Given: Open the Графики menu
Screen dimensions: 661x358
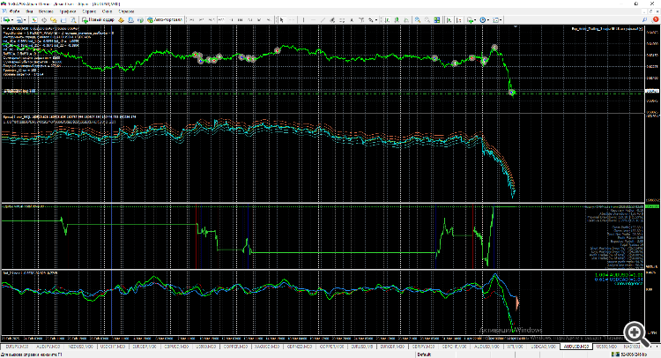Looking at the screenshot, I should pyautogui.click(x=67, y=11).
